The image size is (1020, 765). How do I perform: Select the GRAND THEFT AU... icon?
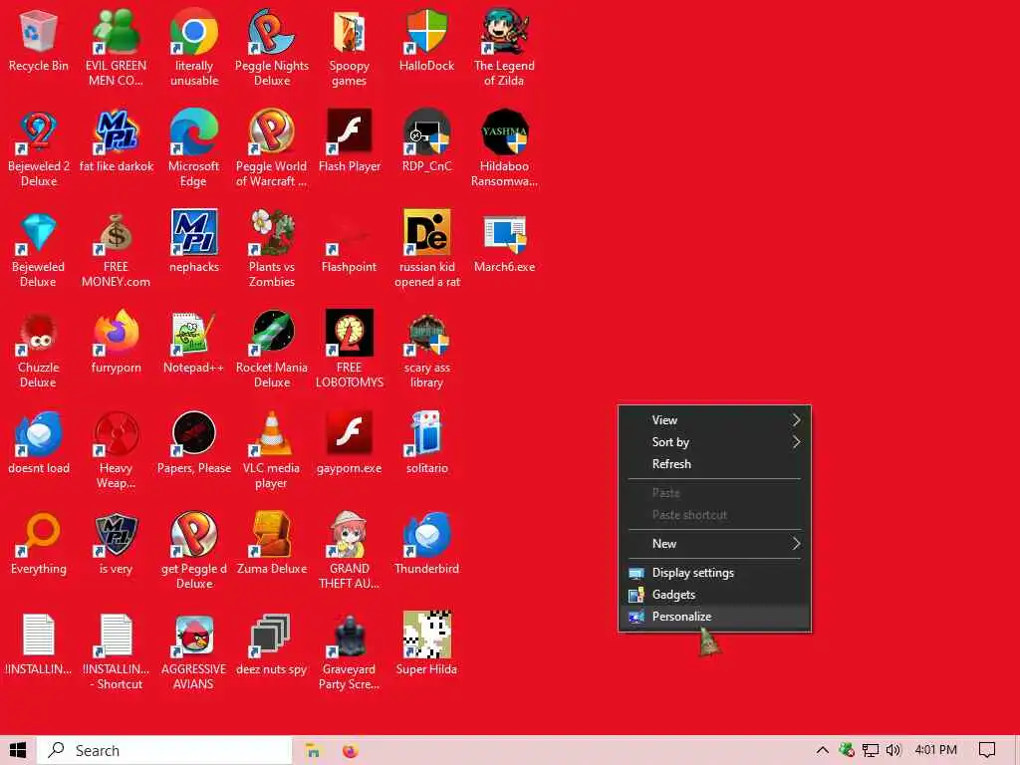[350, 534]
